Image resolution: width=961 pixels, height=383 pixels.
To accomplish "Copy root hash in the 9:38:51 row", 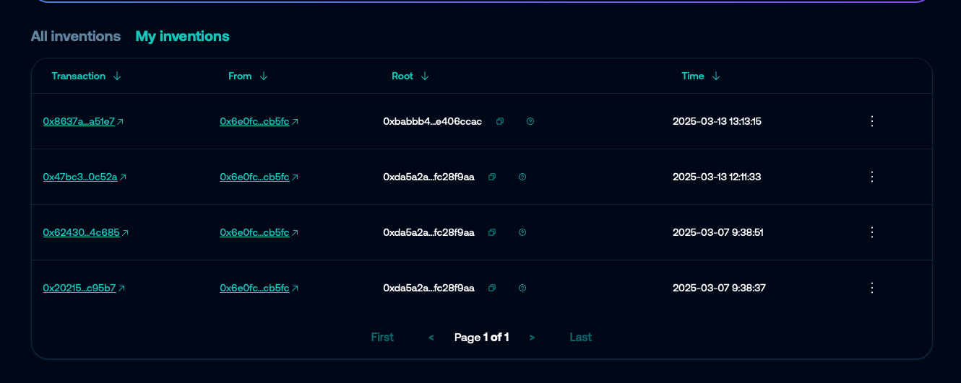I will tap(492, 232).
